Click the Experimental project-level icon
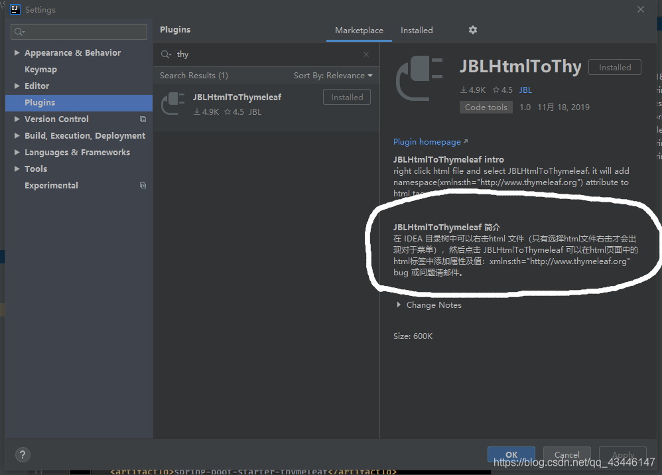The width and height of the screenshot is (662, 475). point(143,185)
